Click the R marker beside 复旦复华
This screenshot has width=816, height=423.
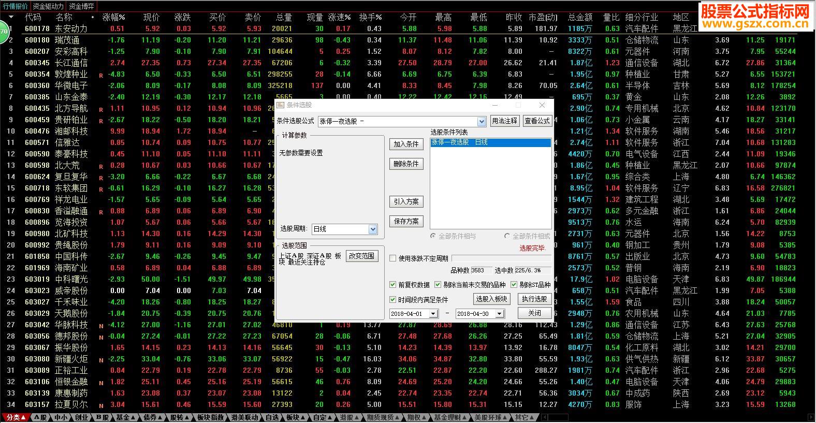click(x=101, y=178)
